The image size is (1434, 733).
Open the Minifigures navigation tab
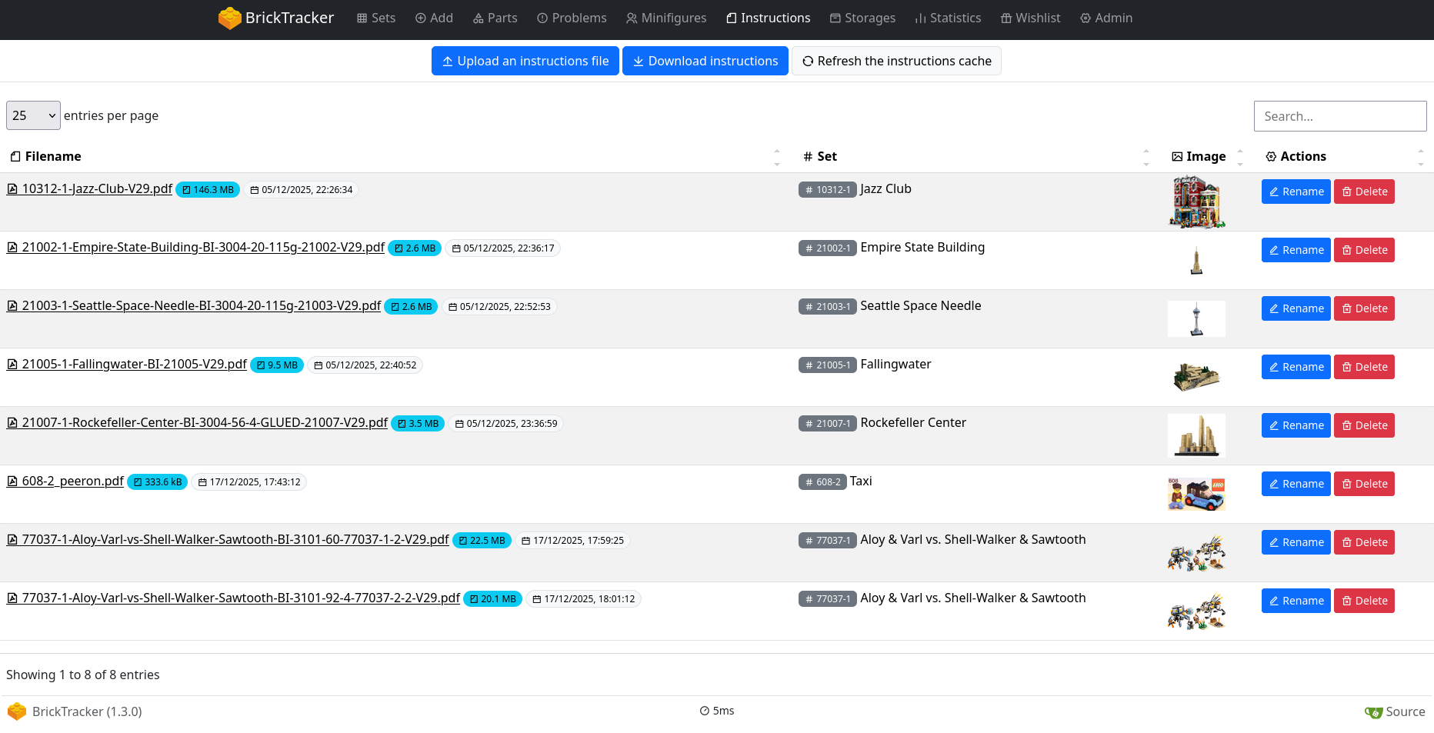[666, 18]
